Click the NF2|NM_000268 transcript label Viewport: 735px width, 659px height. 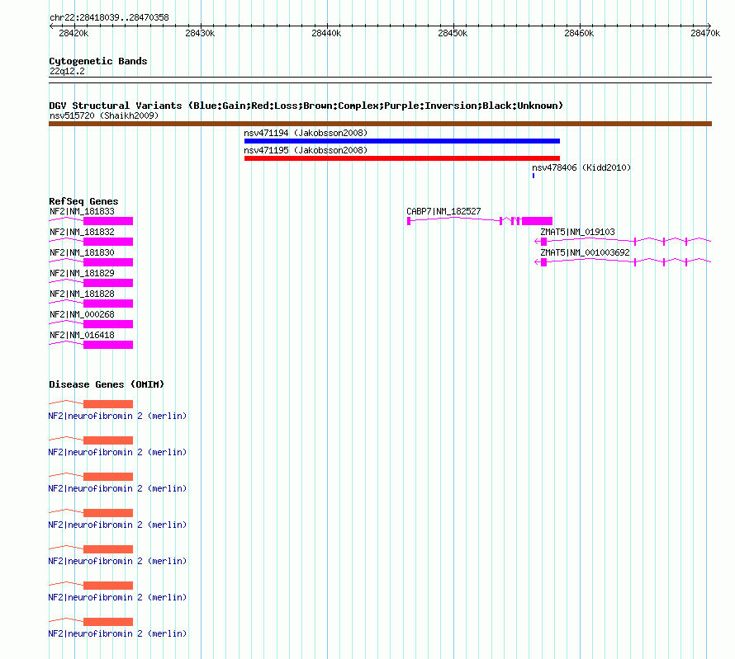[x=82, y=314]
